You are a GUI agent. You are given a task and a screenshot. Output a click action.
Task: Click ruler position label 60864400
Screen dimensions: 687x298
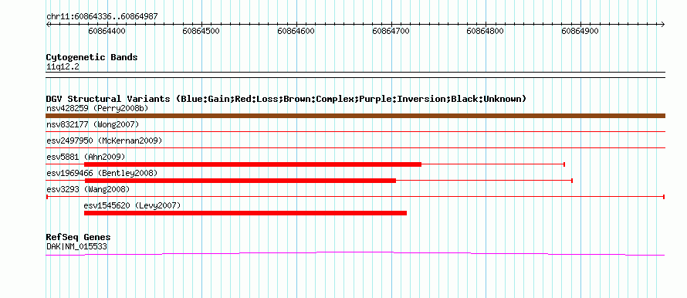107,31
